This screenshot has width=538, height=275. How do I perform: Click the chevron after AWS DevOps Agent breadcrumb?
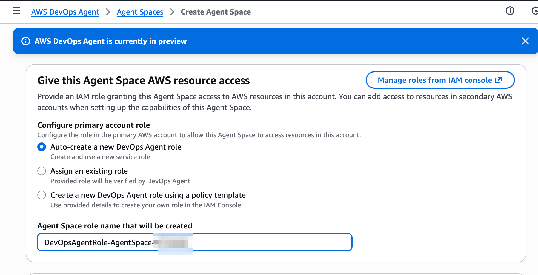[x=108, y=12]
